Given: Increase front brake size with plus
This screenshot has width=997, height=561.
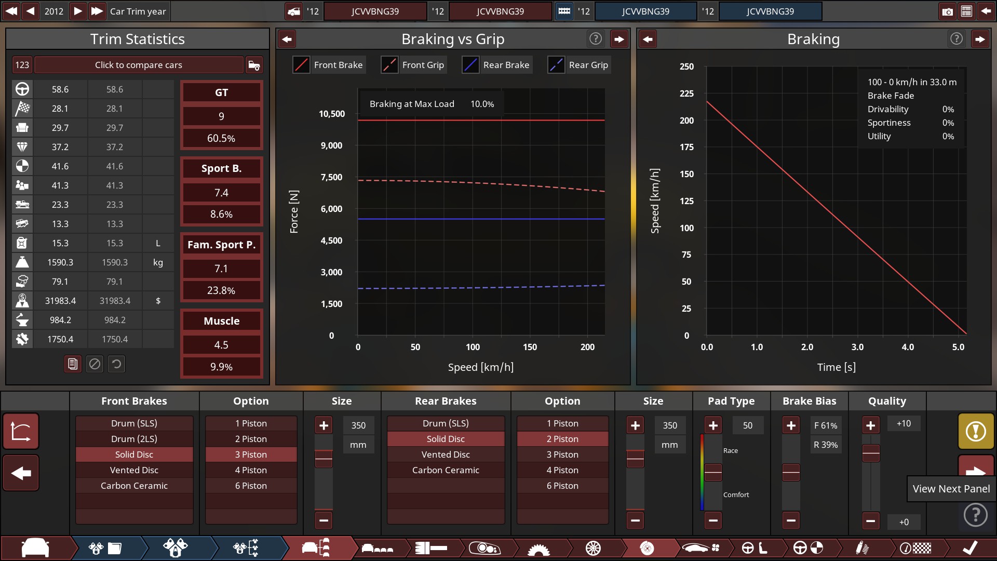Looking at the screenshot, I should (324, 425).
